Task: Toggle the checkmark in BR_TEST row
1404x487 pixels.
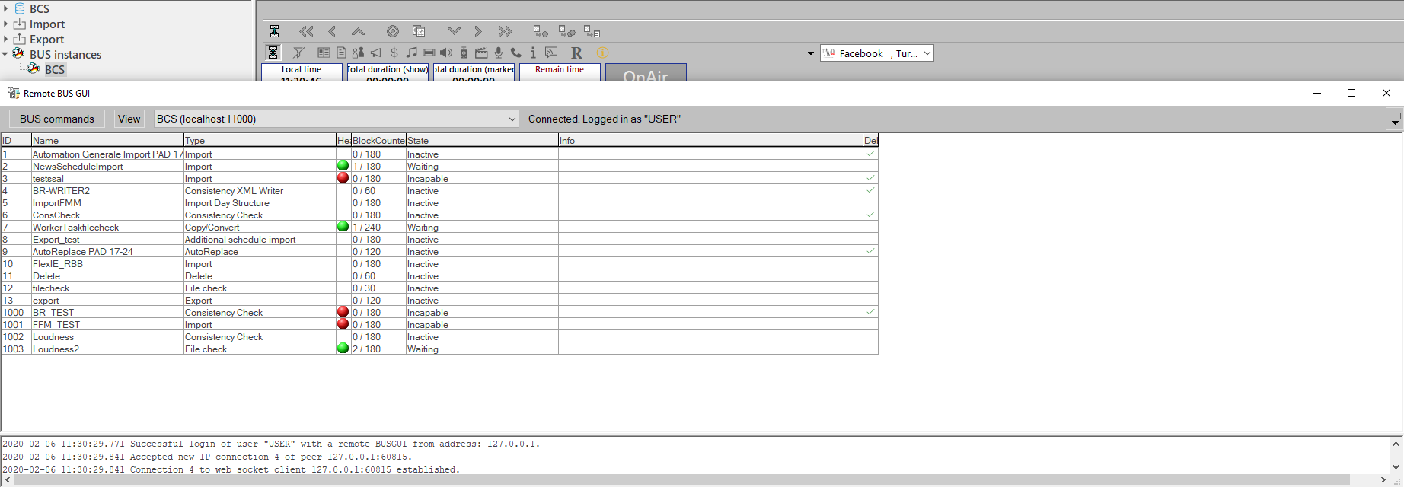Action: tap(870, 312)
